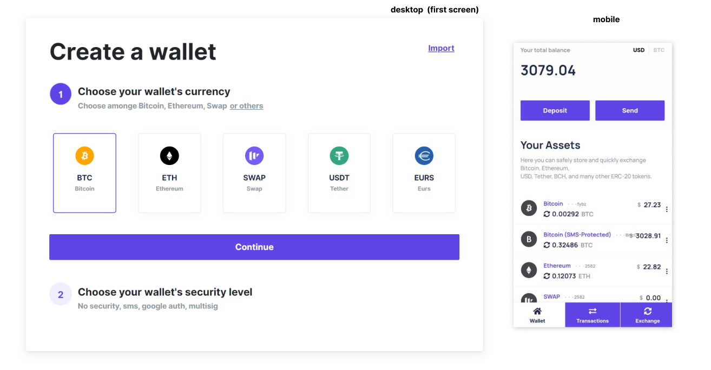Image resolution: width=711 pixels, height=370 pixels.
Task: Go to the Wallet tab
Action: [537, 315]
